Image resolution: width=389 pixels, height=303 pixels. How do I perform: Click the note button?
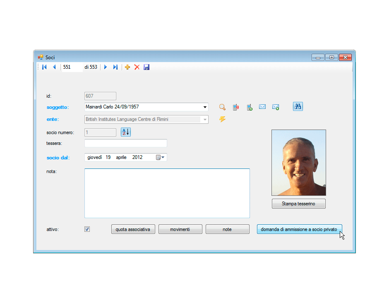(x=227, y=229)
